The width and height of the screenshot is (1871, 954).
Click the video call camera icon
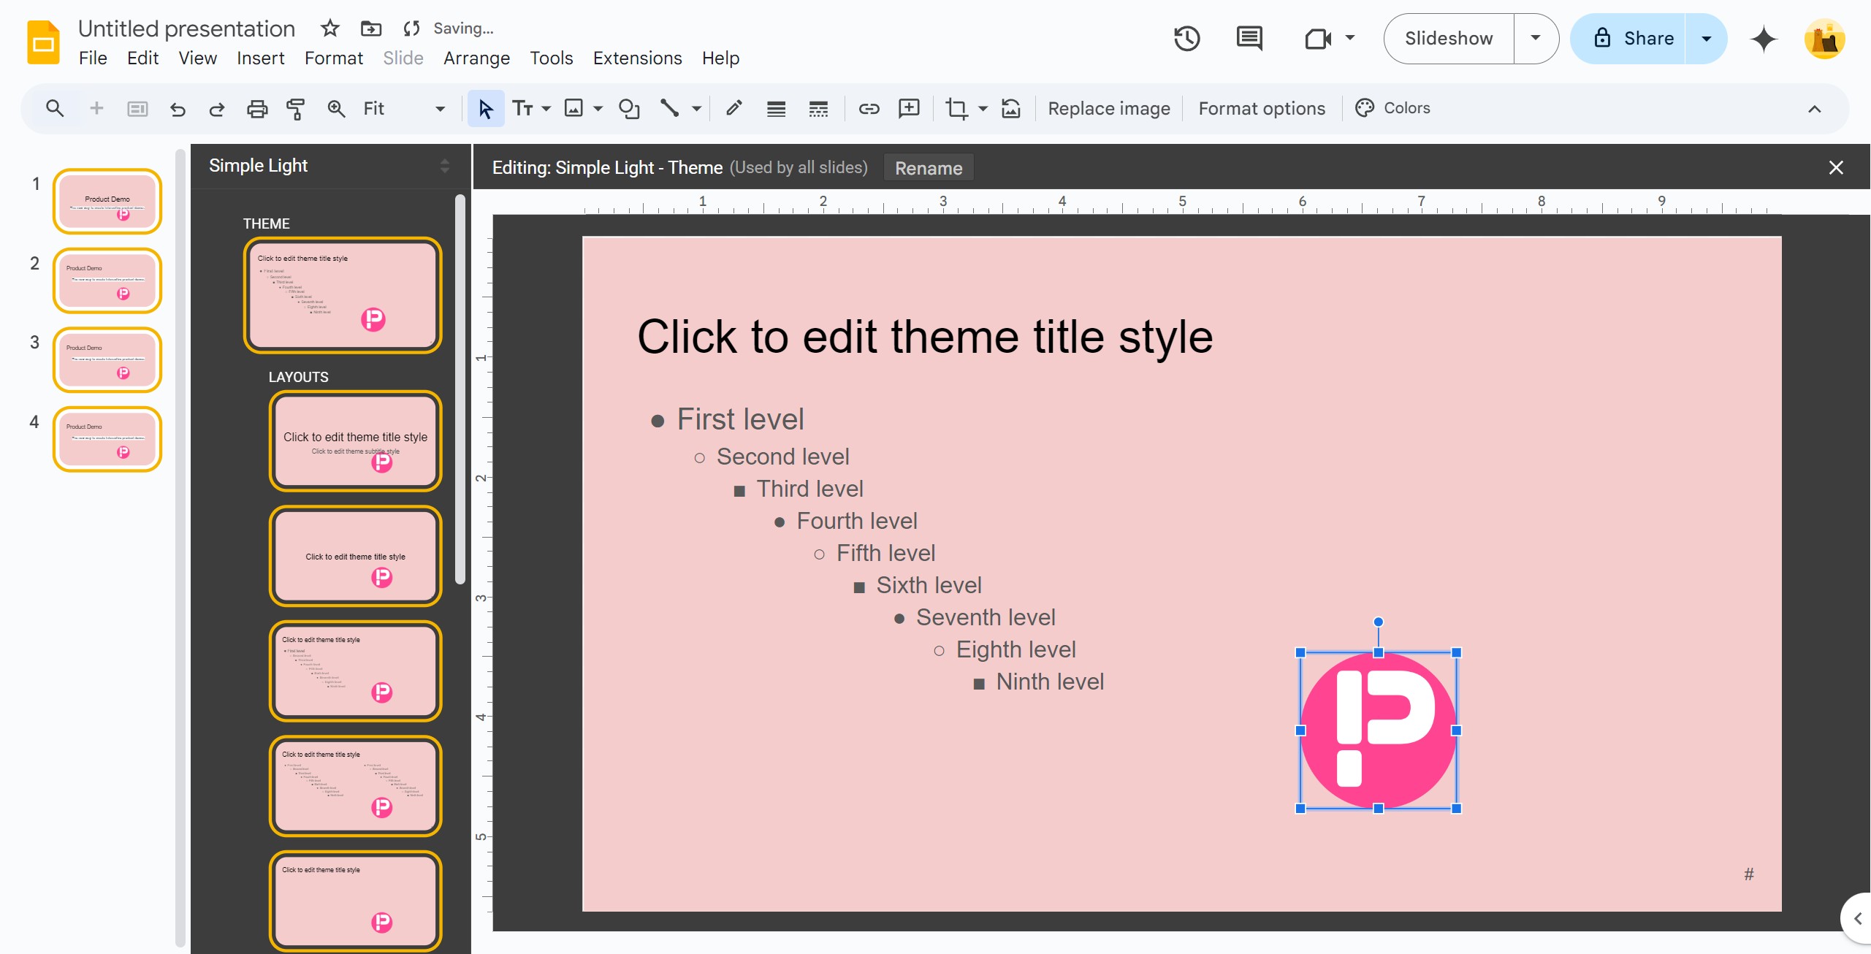pyautogui.click(x=1317, y=38)
